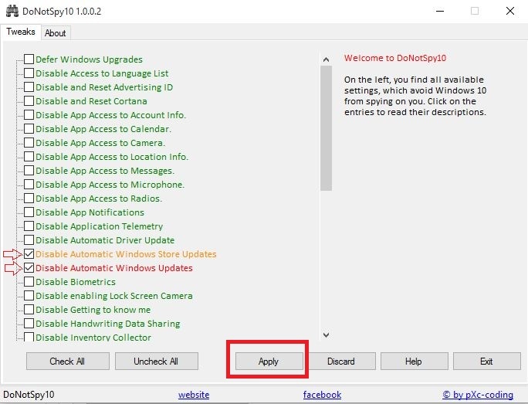The height and width of the screenshot is (404, 528).
Task: Check Defer Windows Upgrades checkbox
Action: pyautogui.click(x=29, y=59)
